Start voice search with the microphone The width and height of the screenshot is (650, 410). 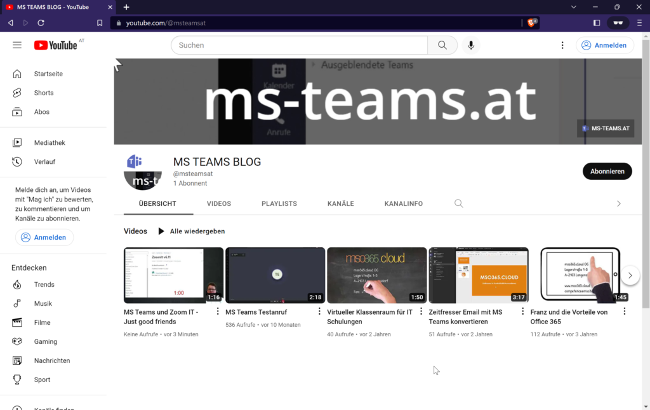tap(471, 45)
